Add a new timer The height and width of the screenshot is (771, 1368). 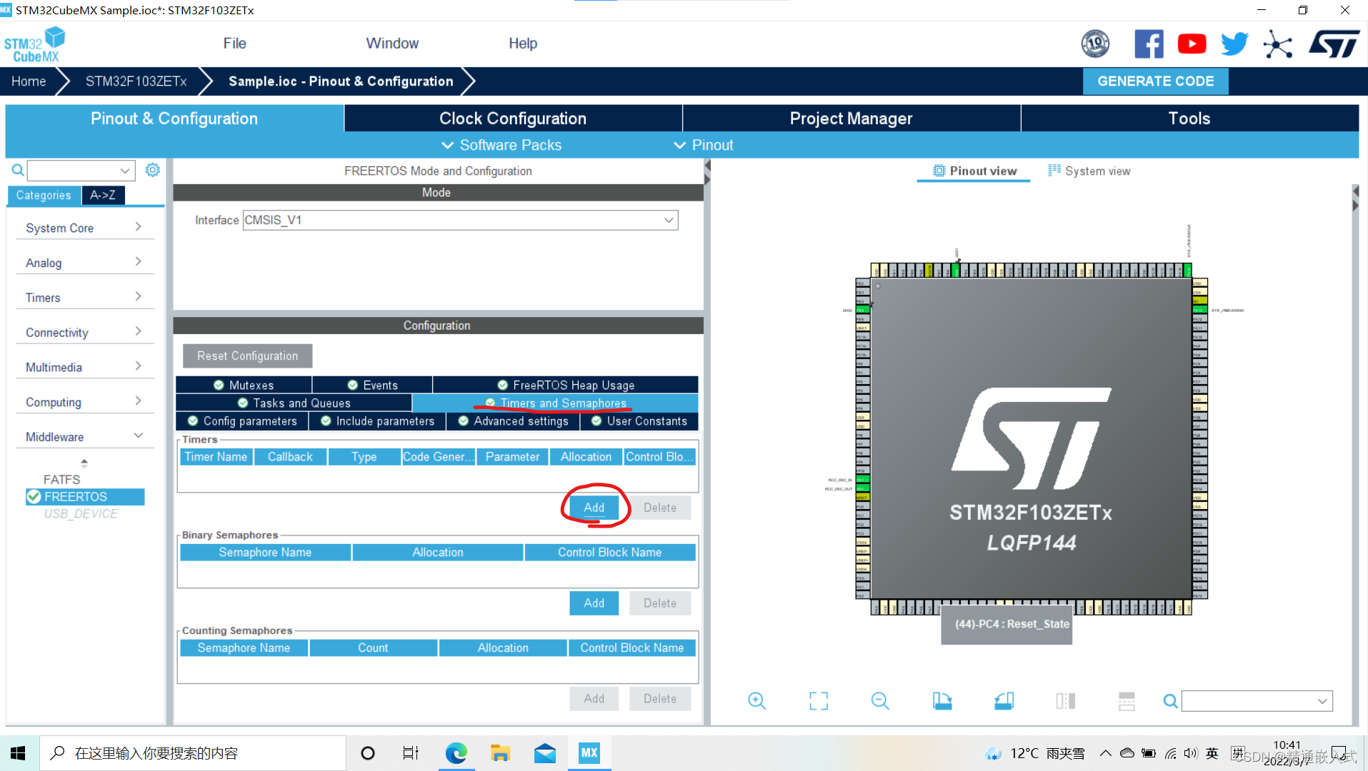coord(594,508)
